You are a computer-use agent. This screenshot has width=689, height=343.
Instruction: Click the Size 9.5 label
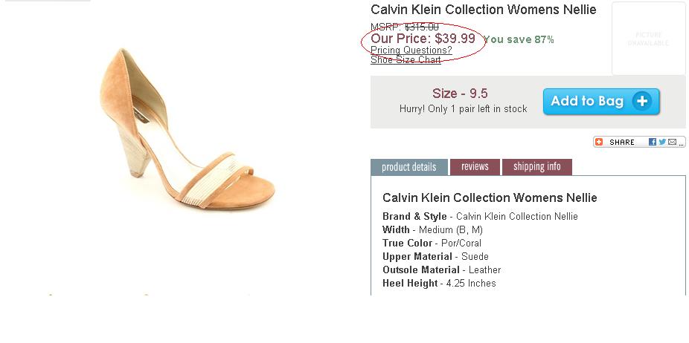click(x=460, y=94)
